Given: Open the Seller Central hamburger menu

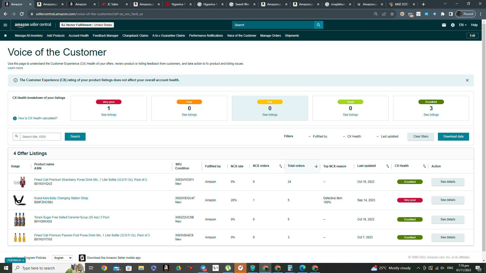Looking at the screenshot, I should [5, 25].
